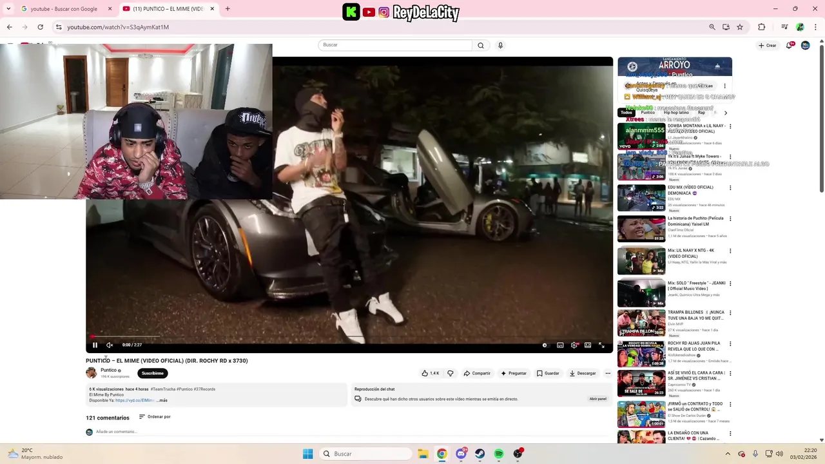Viewport: 825px width, 464px height.
Task: Click Abrir panel for chat replay
Action: tap(597, 399)
